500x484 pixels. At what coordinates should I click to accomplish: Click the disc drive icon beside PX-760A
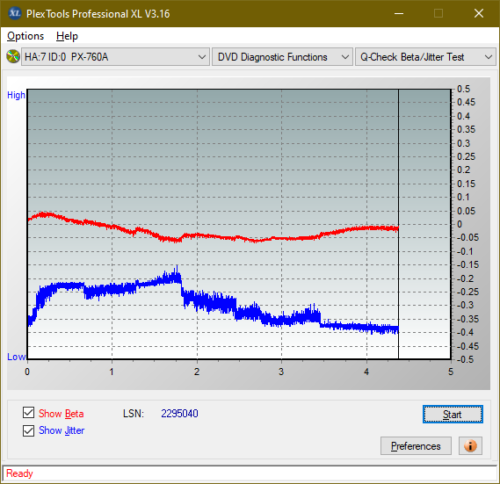coord(13,57)
